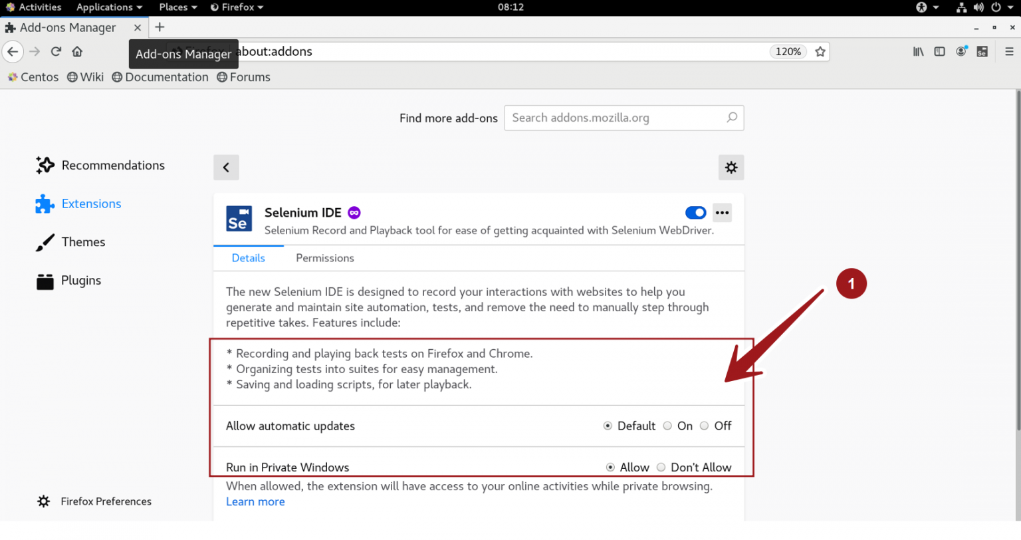Select Don't Allow for Private Windows
1021x540 pixels.
coord(661,467)
